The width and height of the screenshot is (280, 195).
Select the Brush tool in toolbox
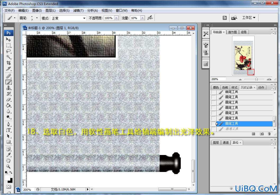(8, 82)
